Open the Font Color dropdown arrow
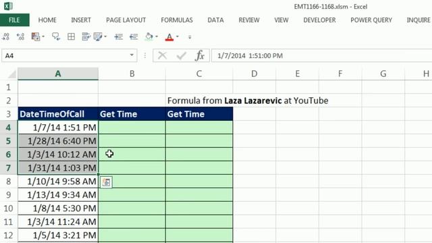This screenshot has height=243, width=432. click(x=177, y=36)
